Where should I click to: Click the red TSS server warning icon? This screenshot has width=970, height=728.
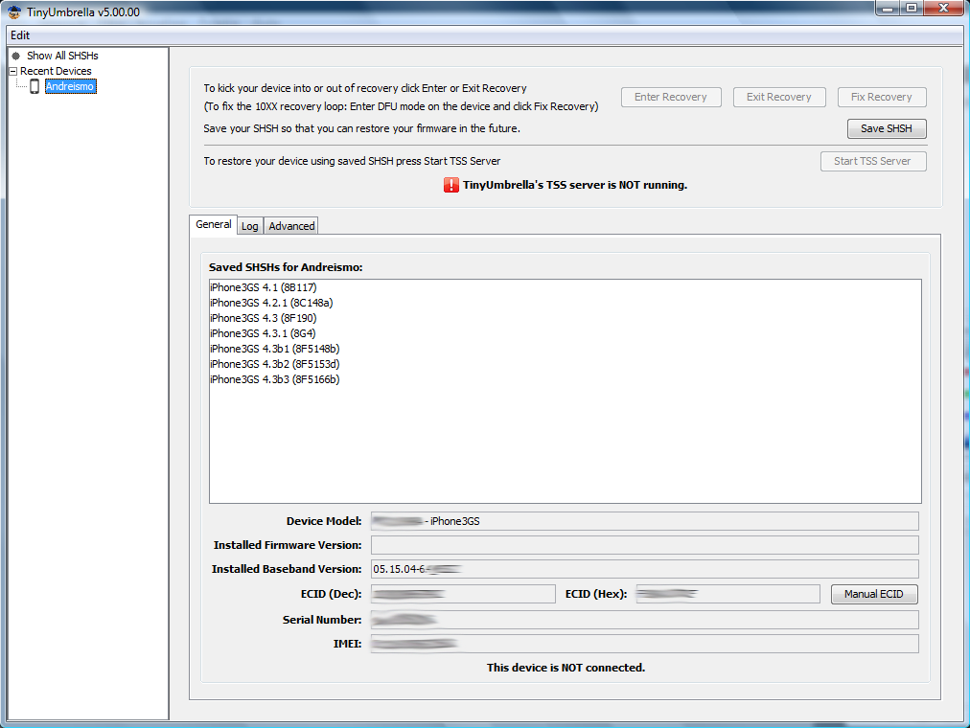tap(451, 185)
